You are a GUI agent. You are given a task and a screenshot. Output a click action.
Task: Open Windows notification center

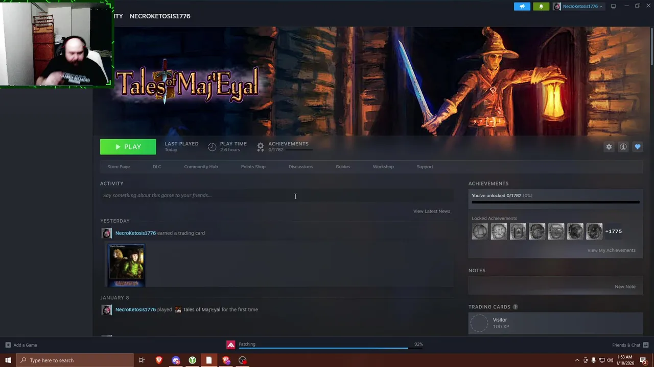[x=643, y=360]
